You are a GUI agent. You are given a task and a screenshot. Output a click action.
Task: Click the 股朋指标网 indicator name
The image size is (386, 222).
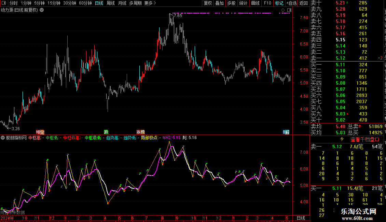(16, 138)
